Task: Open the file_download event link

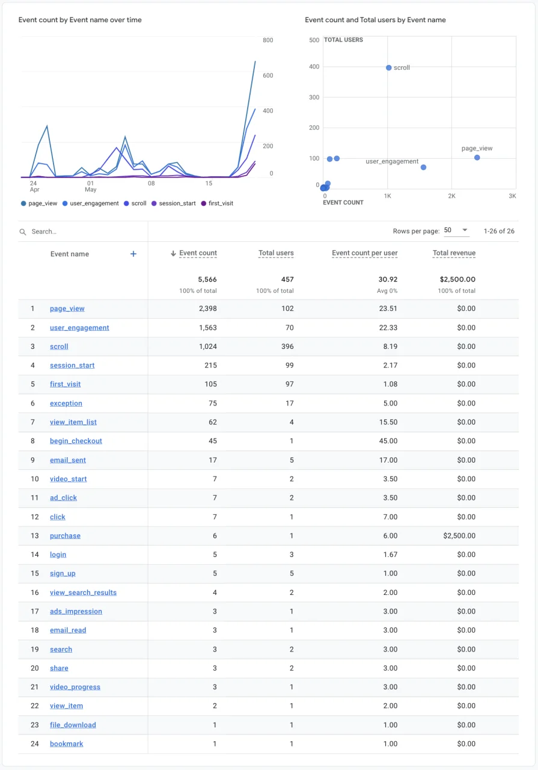Action: [x=73, y=725]
